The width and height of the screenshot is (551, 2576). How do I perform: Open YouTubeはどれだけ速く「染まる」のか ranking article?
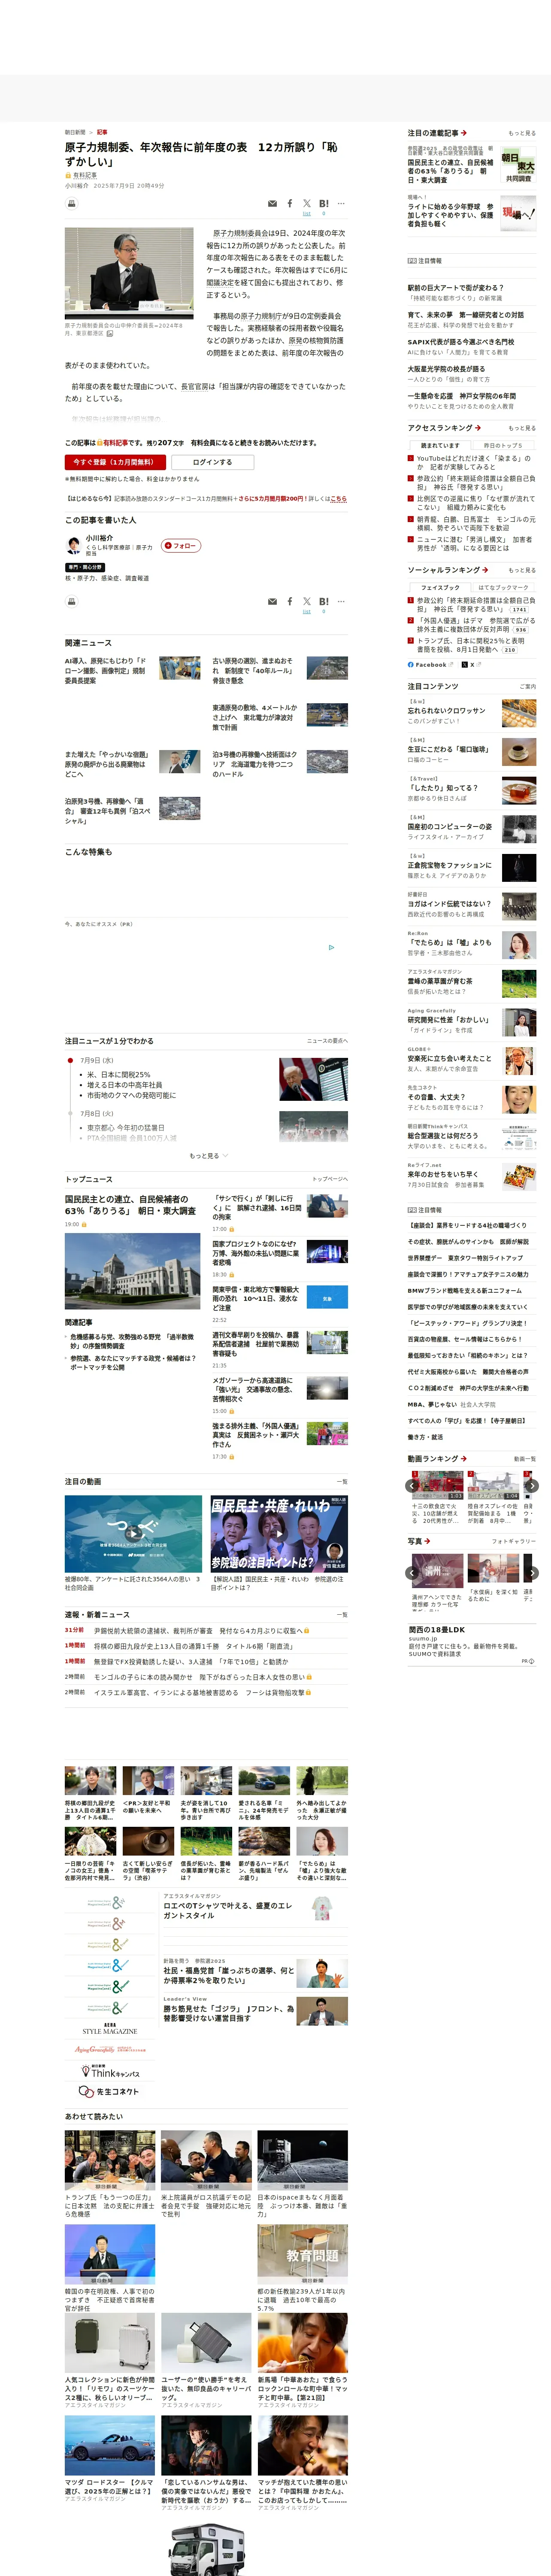tap(475, 462)
